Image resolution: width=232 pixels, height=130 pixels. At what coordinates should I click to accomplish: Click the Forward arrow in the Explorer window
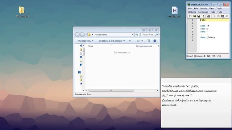click(82, 35)
